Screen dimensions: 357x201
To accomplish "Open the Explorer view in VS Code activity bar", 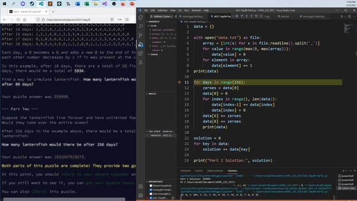I will (x=141, y=17).
